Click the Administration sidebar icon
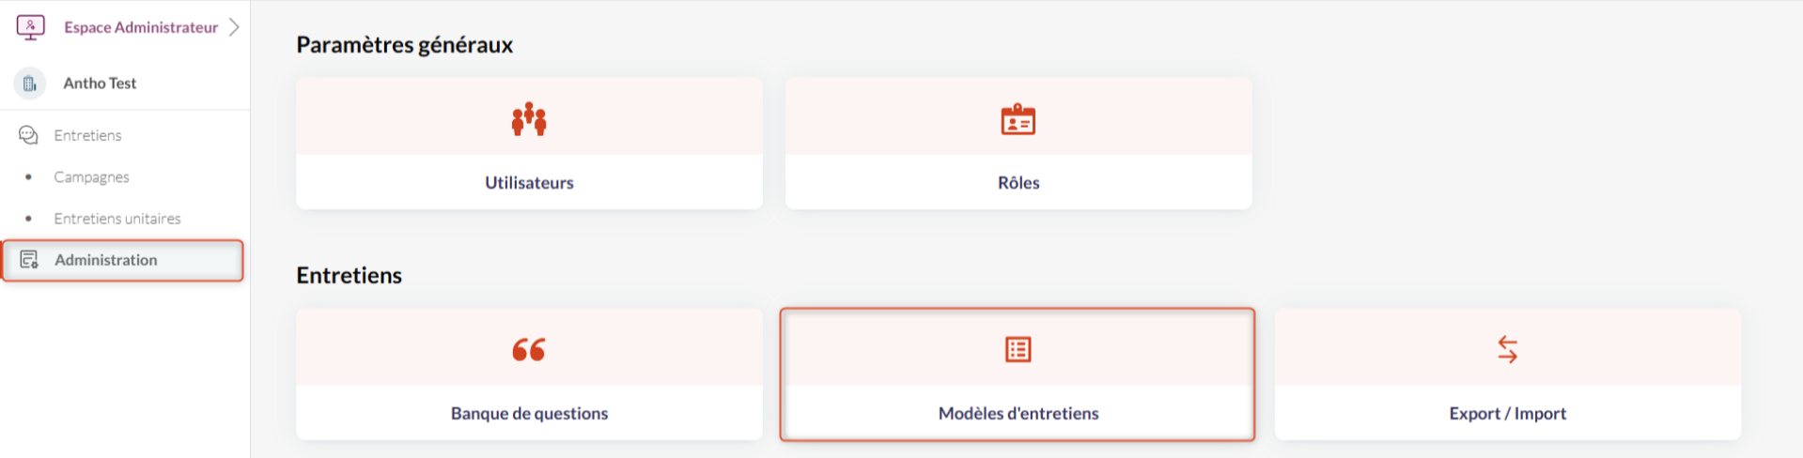The image size is (1803, 458). (x=29, y=260)
